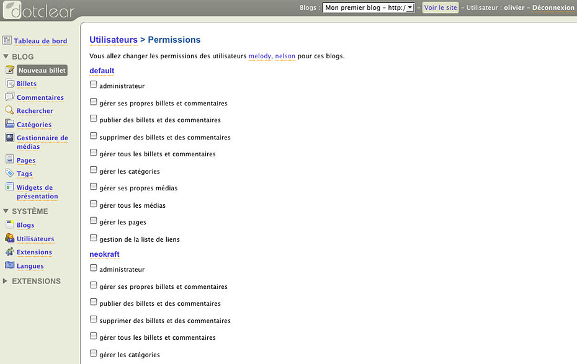Check gérer les pages permission

tap(94, 221)
